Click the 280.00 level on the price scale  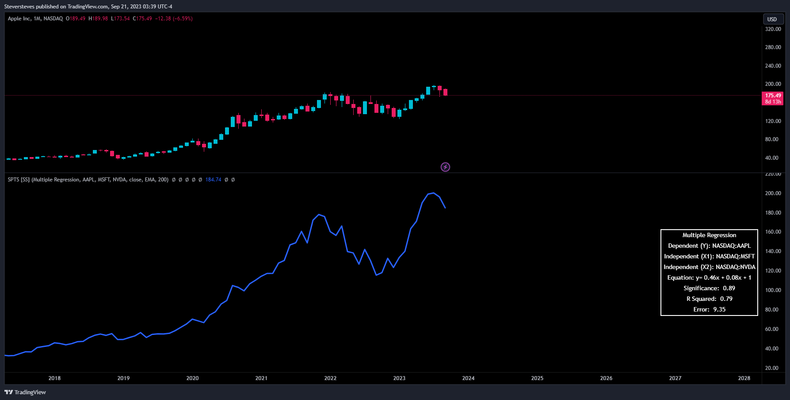[773, 47]
